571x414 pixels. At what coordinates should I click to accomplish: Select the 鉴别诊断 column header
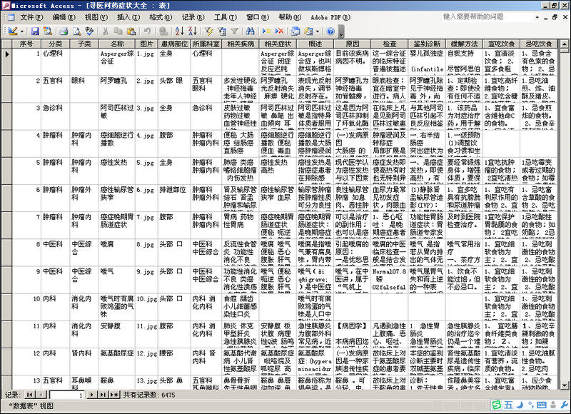(427, 44)
